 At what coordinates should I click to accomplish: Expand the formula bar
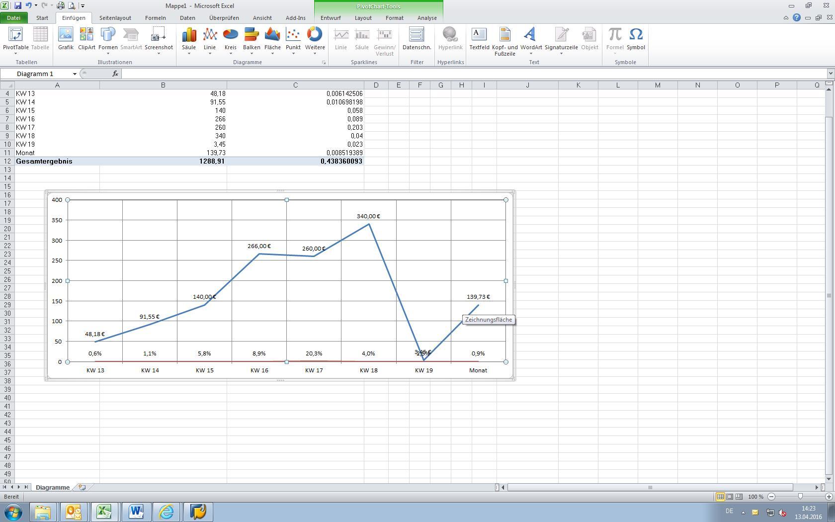tap(831, 74)
